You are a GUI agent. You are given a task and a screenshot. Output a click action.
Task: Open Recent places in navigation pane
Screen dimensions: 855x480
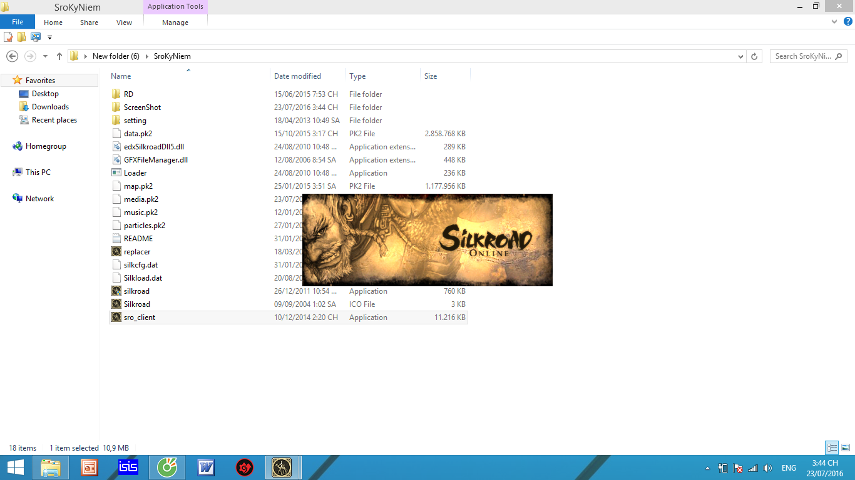54,120
